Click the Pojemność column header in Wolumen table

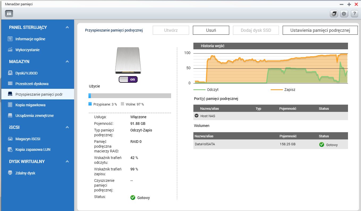288,136
